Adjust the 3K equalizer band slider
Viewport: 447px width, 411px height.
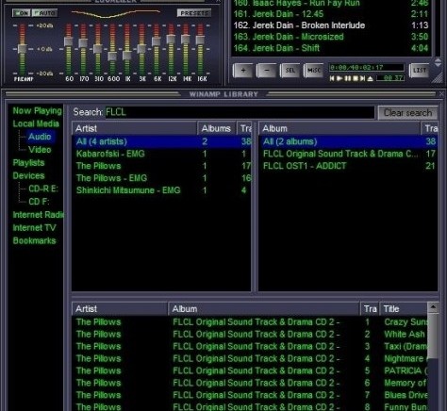coord(141,48)
